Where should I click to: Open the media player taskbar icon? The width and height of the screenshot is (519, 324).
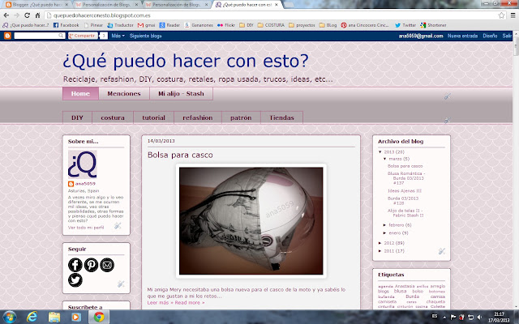point(75,317)
